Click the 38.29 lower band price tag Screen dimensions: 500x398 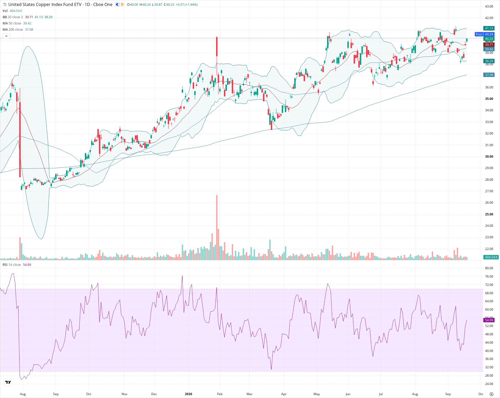pos(489,61)
